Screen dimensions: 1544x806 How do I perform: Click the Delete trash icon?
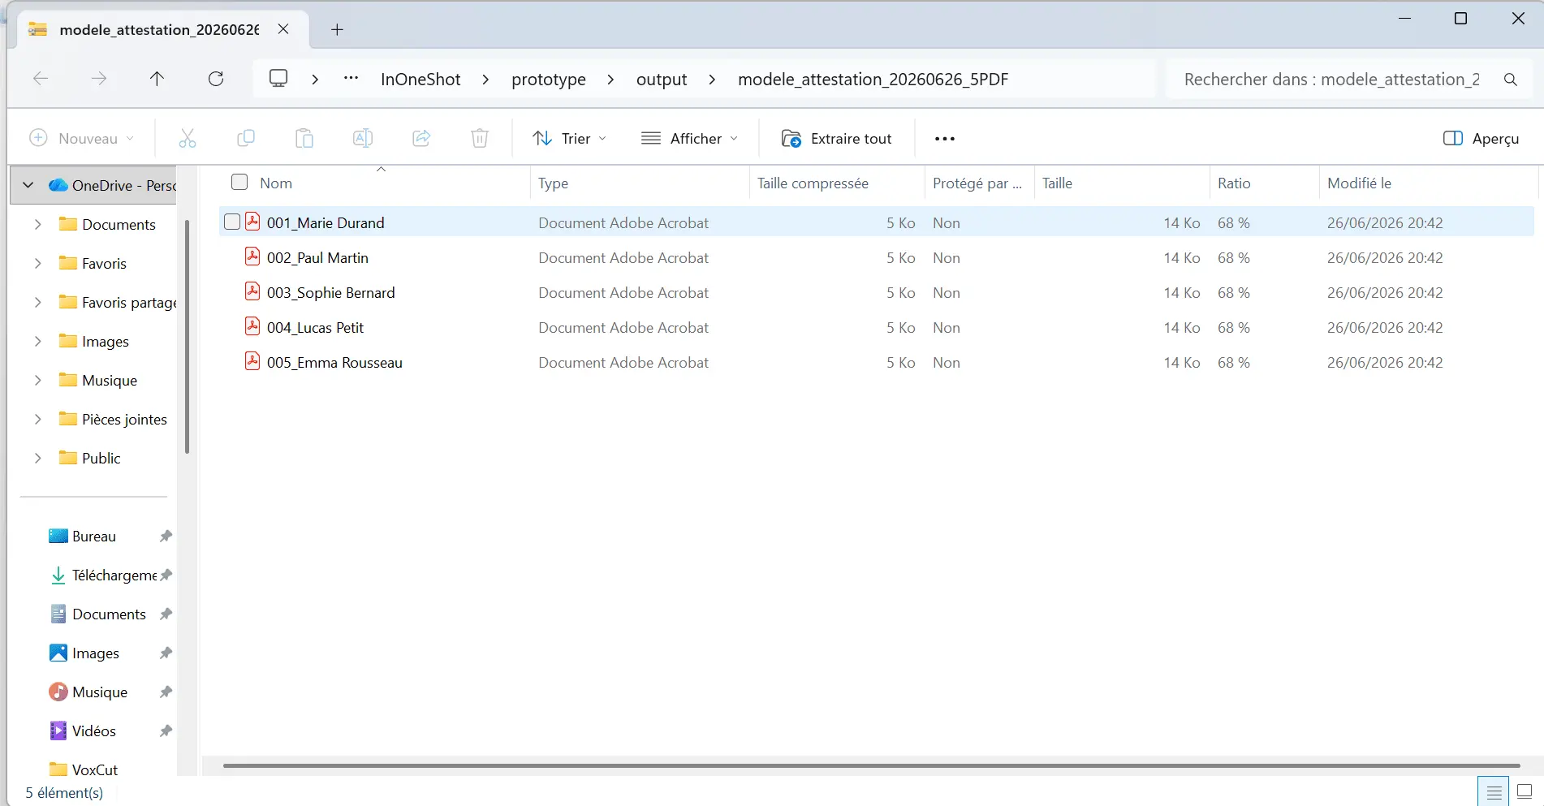(480, 139)
